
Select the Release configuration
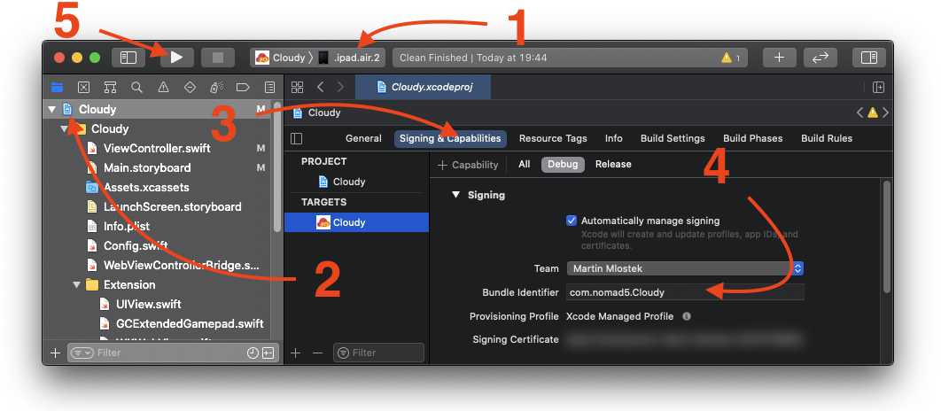[613, 165]
